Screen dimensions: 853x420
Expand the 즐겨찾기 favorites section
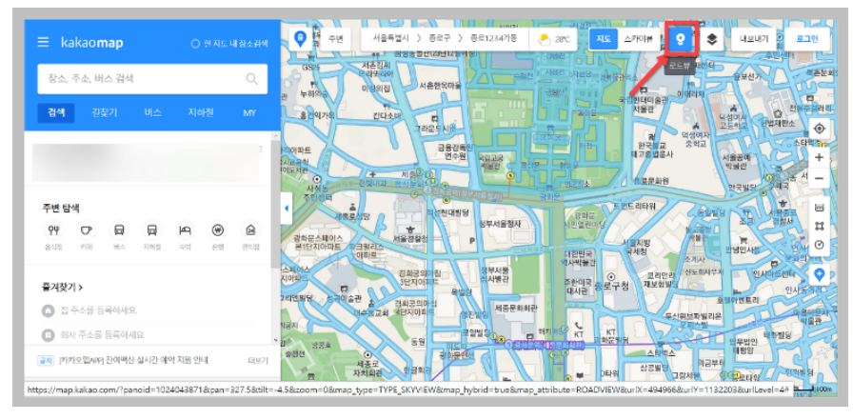[x=62, y=287]
